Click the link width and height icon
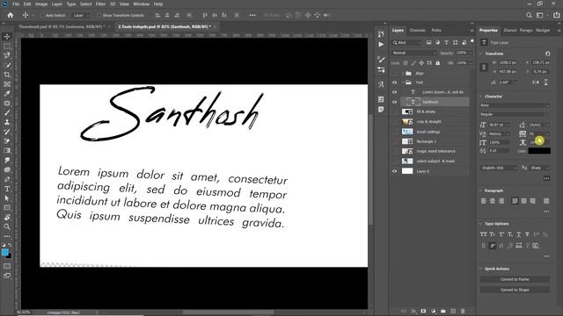Viewport: 563px width, 316px height. pos(484,67)
